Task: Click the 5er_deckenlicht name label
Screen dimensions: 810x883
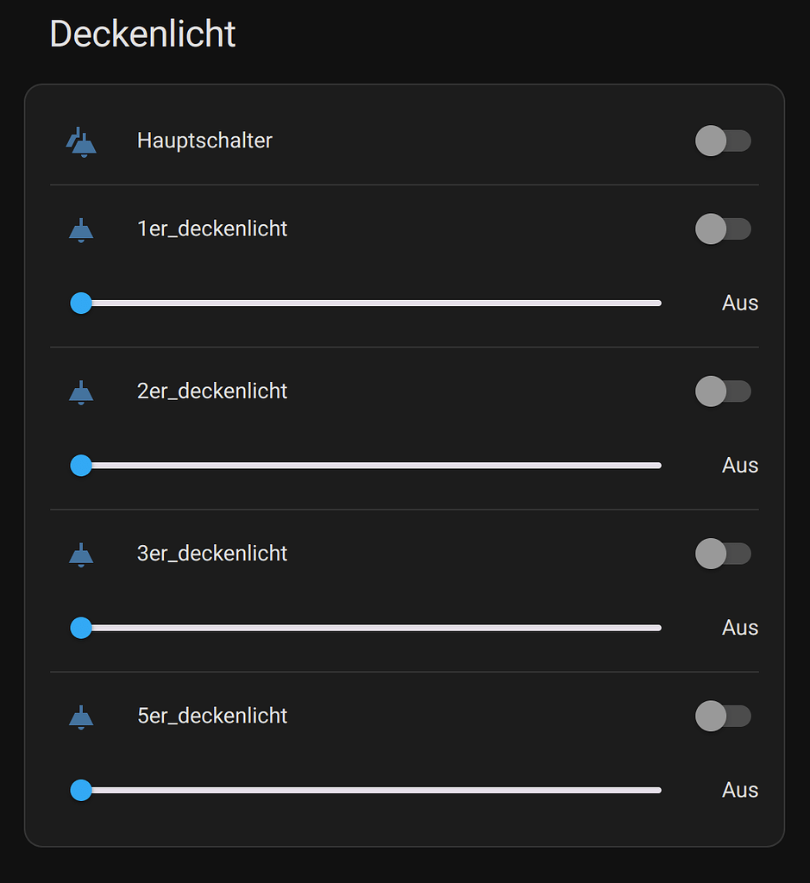Action: click(x=212, y=716)
